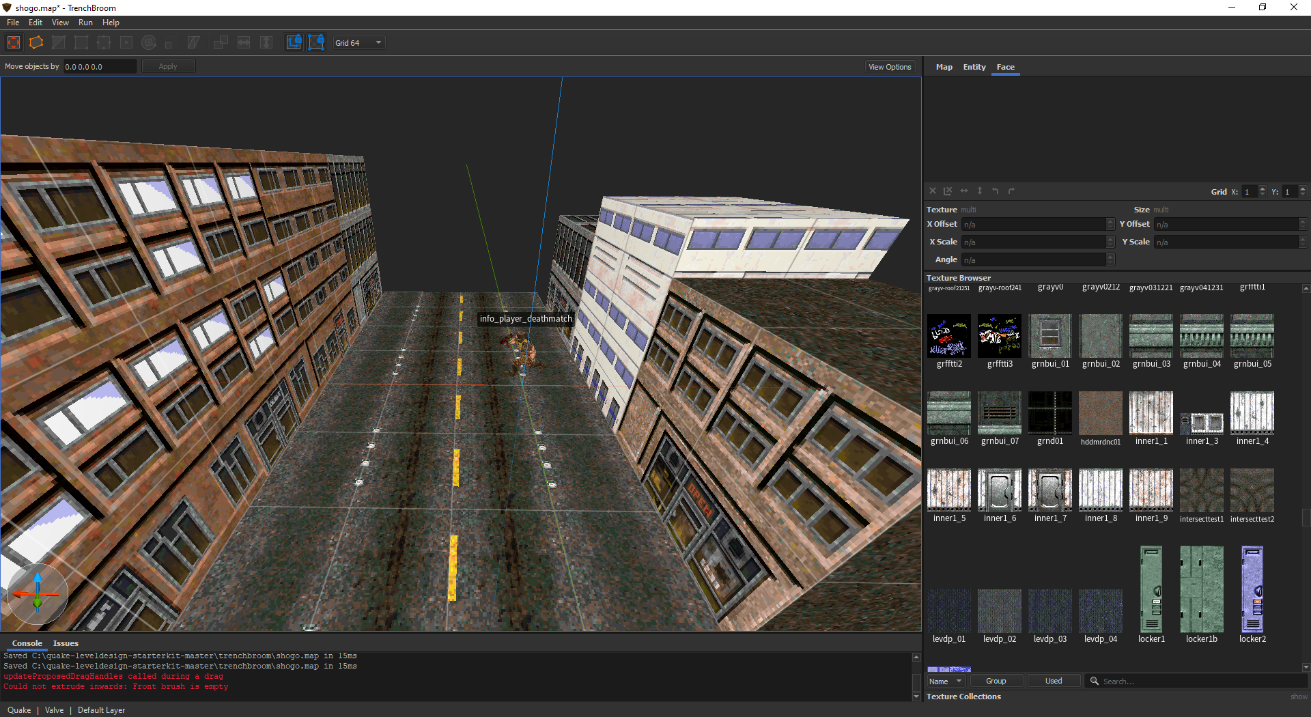Toggle Texture Lock in the toolbar
The width and height of the screenshot is (1311, 717).
tap(294, 42)
